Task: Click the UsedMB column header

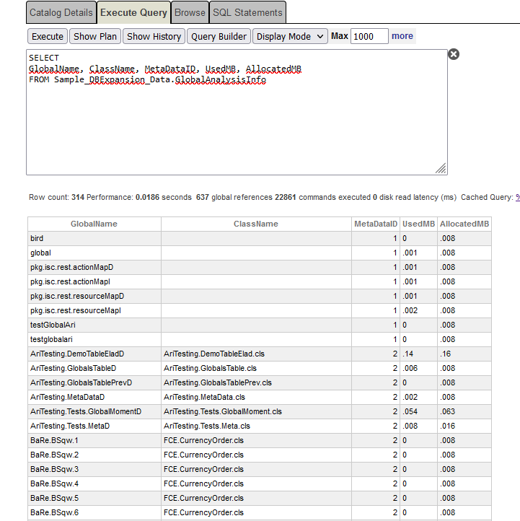Action: click(x=418, y=224)
